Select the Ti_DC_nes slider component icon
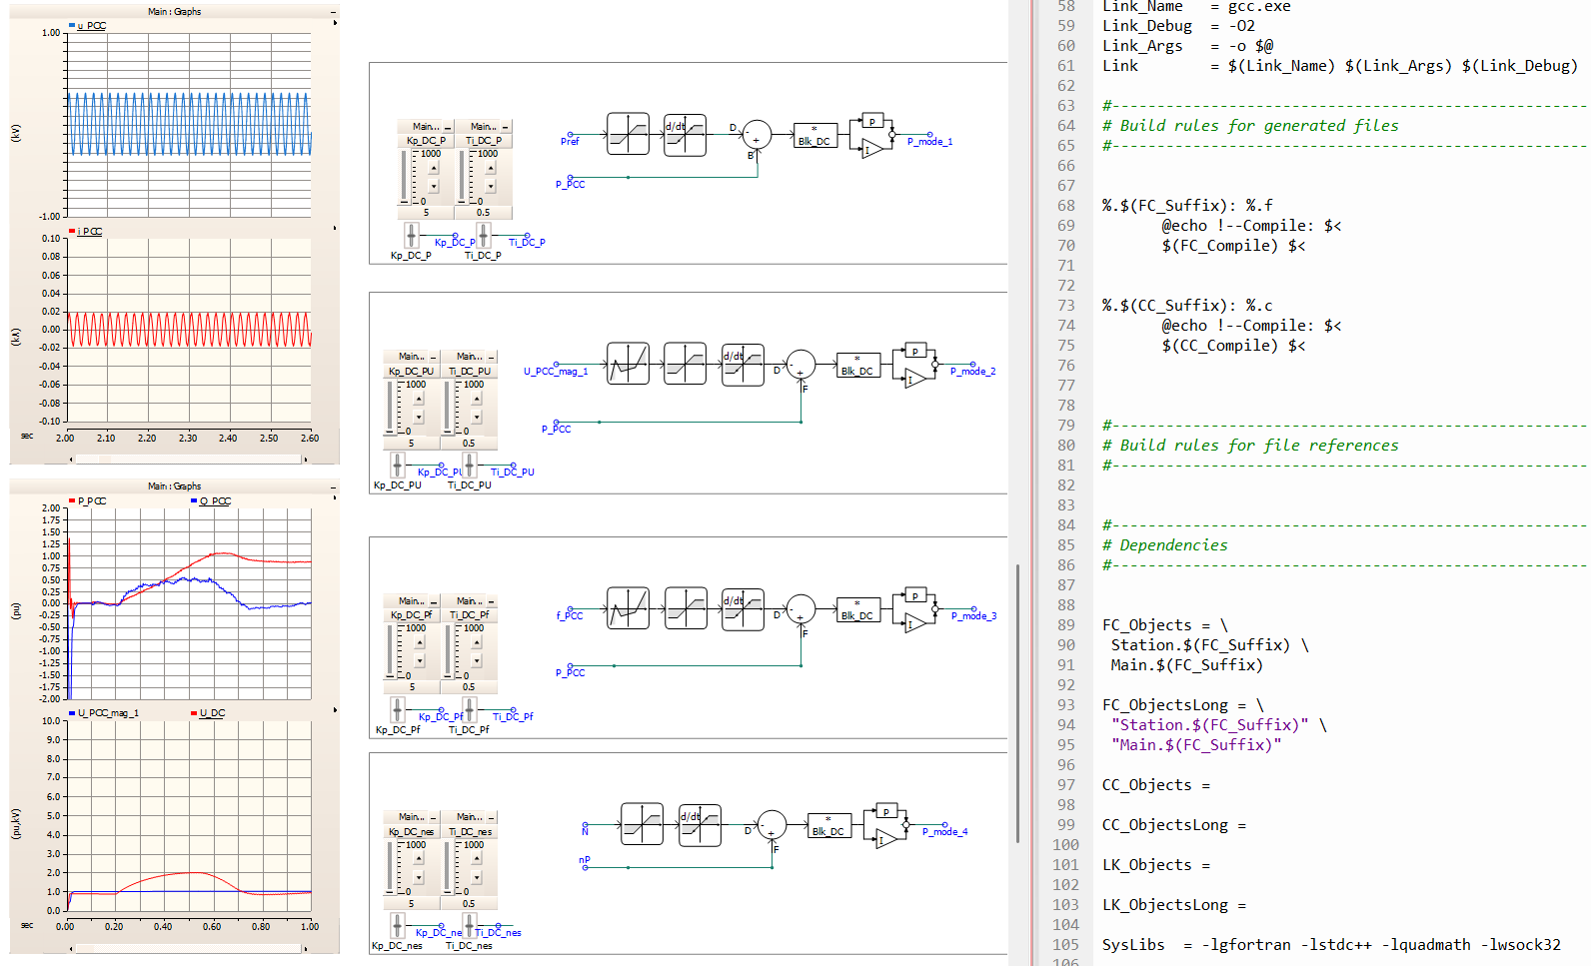 click(469, 924)
